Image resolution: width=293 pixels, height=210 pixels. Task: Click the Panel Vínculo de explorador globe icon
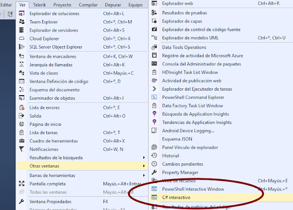(x=154, y=147)
